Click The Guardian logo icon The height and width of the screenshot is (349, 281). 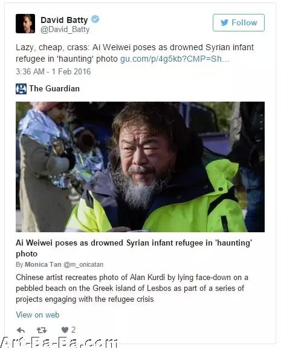[21, 89]
